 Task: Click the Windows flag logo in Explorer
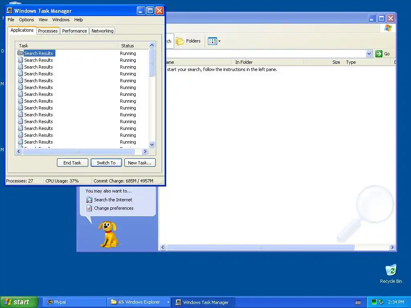click(388, 28)
